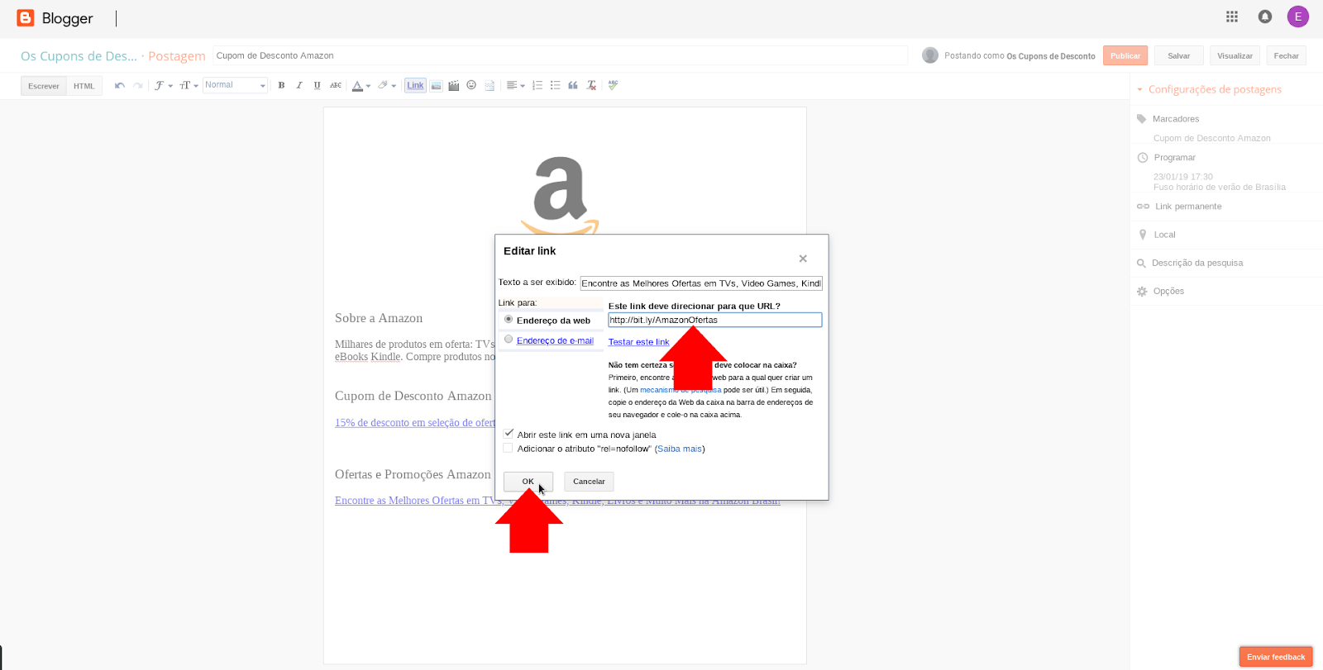Open the Saiba mais link

click(x=680, y=449)
